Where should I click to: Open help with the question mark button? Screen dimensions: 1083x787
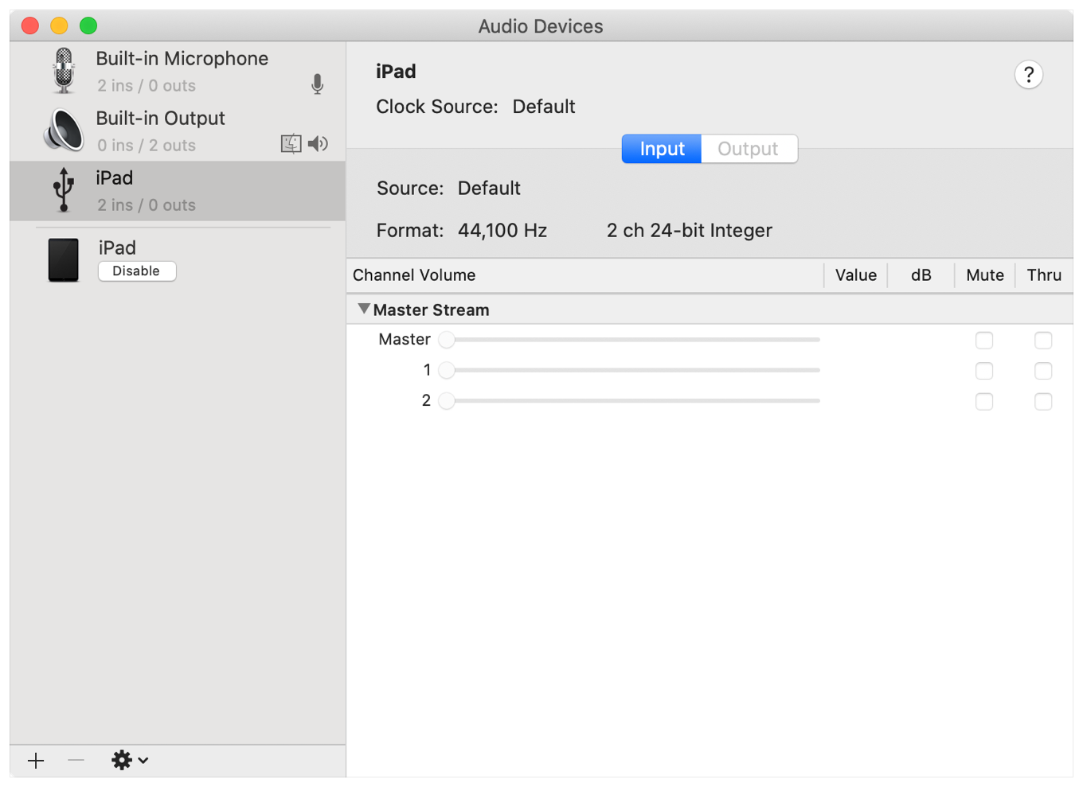1028,75
